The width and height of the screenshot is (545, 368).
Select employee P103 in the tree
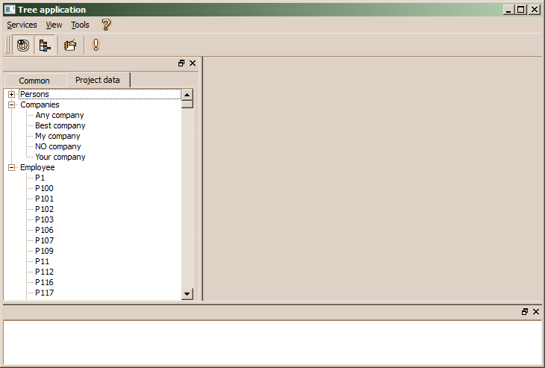click(44, 220)
